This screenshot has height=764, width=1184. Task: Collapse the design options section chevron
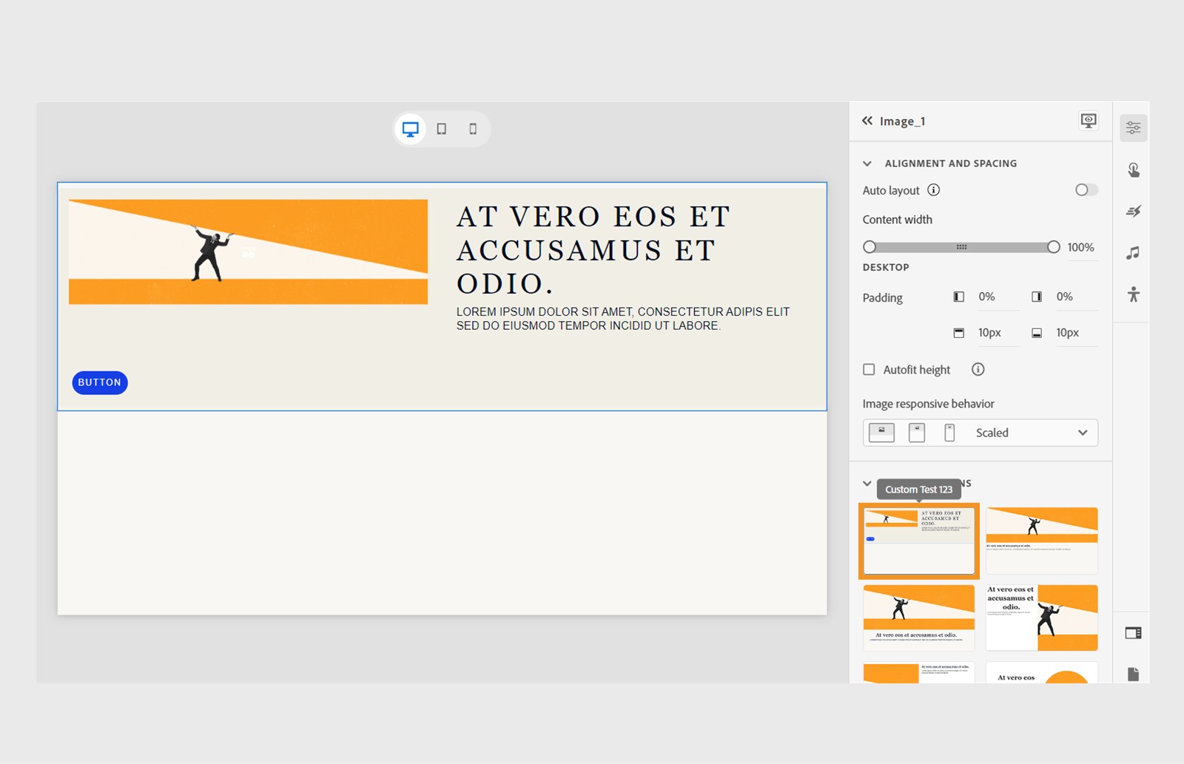867,484
